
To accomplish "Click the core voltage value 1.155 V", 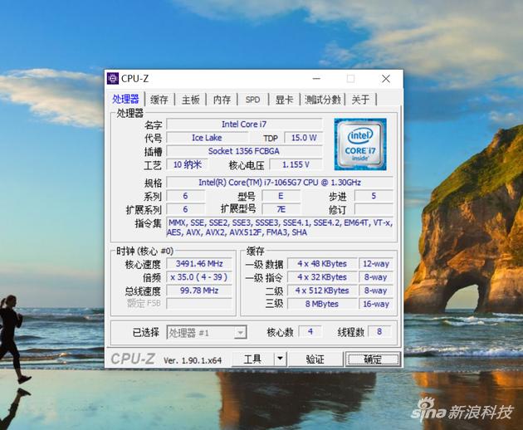I will tap(296, 164).
